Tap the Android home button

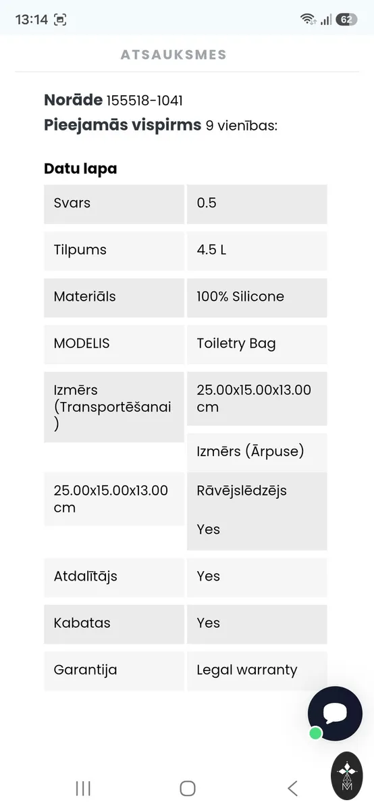188,788
